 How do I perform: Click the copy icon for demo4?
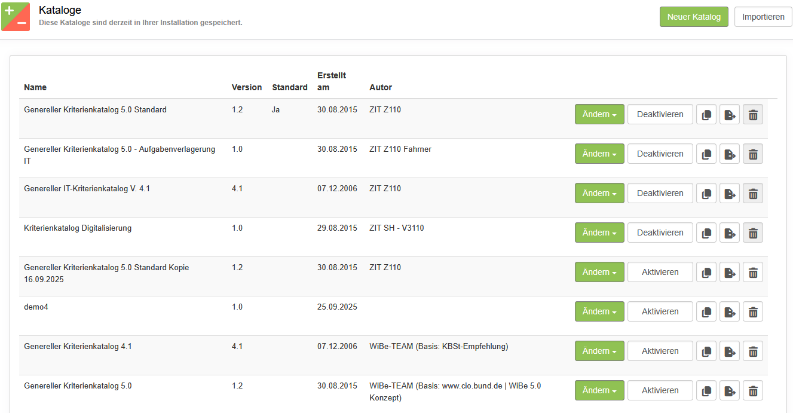706,312
